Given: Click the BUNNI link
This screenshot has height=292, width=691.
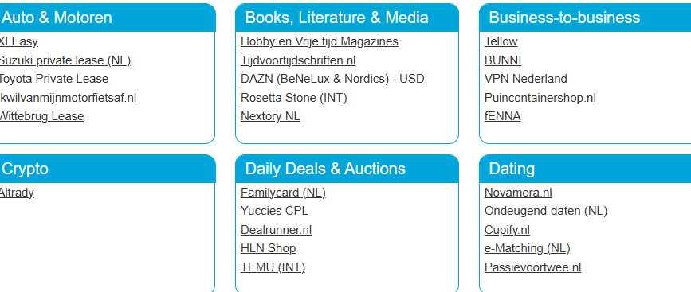Looking at the screenshot, I should [503, 60].
